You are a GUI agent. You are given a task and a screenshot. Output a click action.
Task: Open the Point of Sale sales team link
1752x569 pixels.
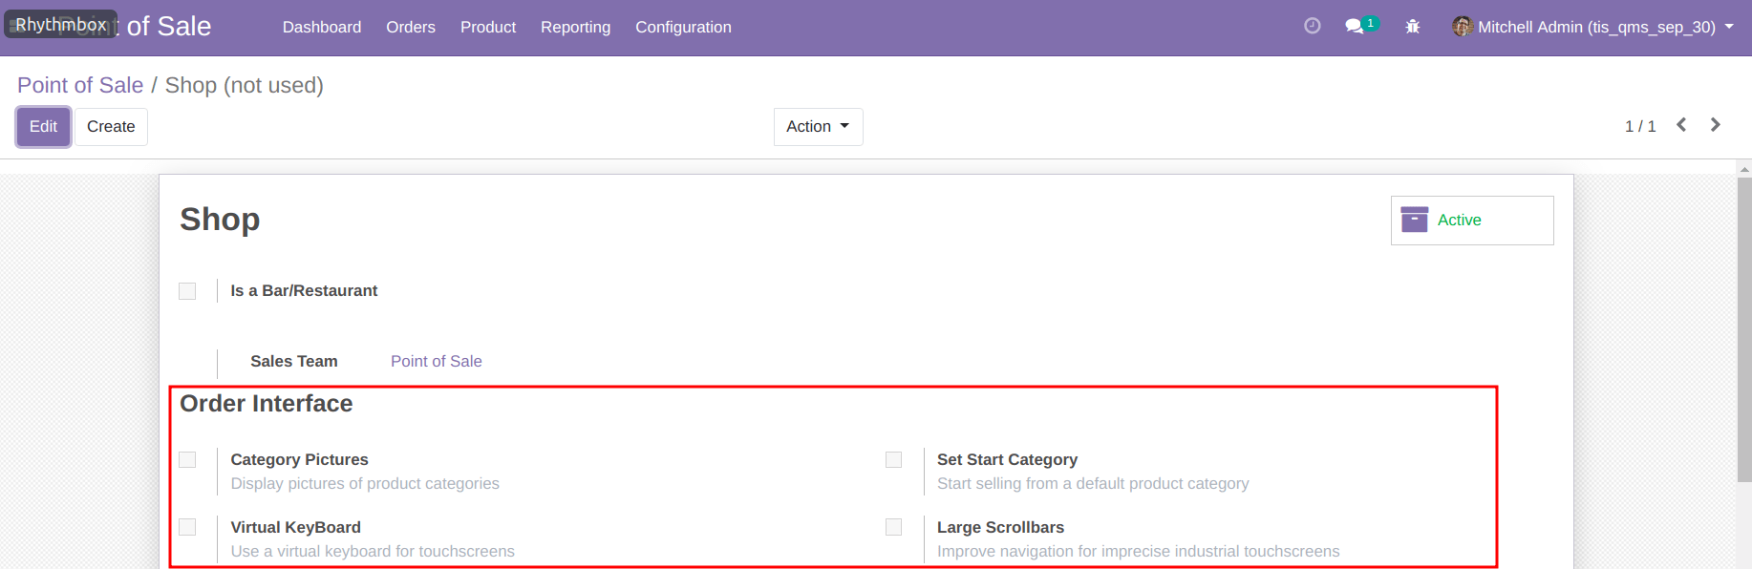[x=436, y=361]
